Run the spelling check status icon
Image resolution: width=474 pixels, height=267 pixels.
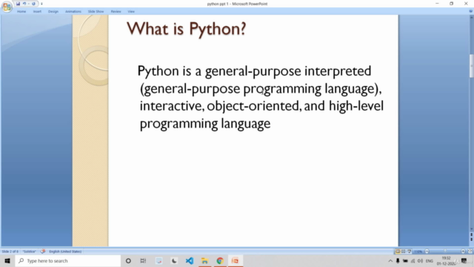click(43, 251)
